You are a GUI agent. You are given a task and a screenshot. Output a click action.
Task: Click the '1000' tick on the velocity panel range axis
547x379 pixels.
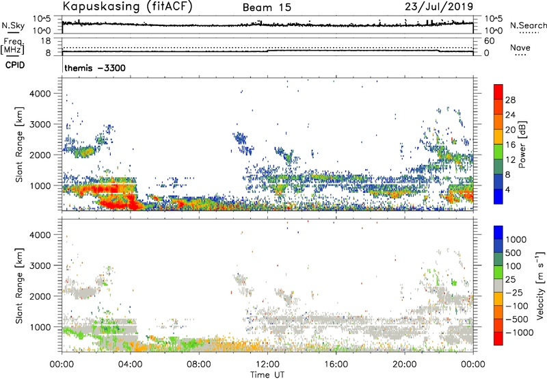pos(40,327)
